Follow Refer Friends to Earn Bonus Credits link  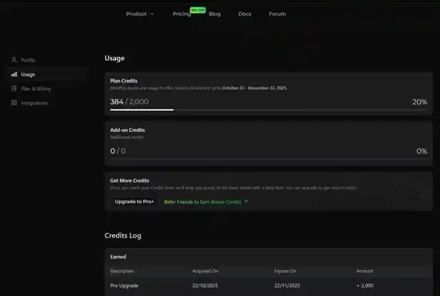203,202
